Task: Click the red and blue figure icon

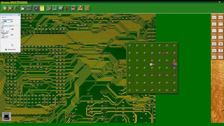Action: [68, 8]
